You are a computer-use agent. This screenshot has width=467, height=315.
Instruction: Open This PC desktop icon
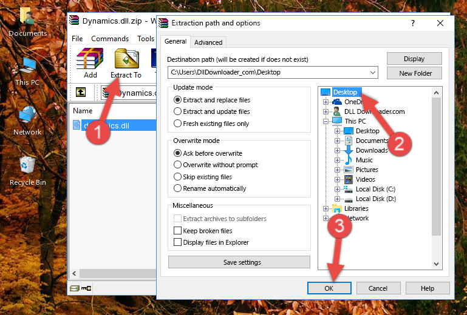point(27,71)
